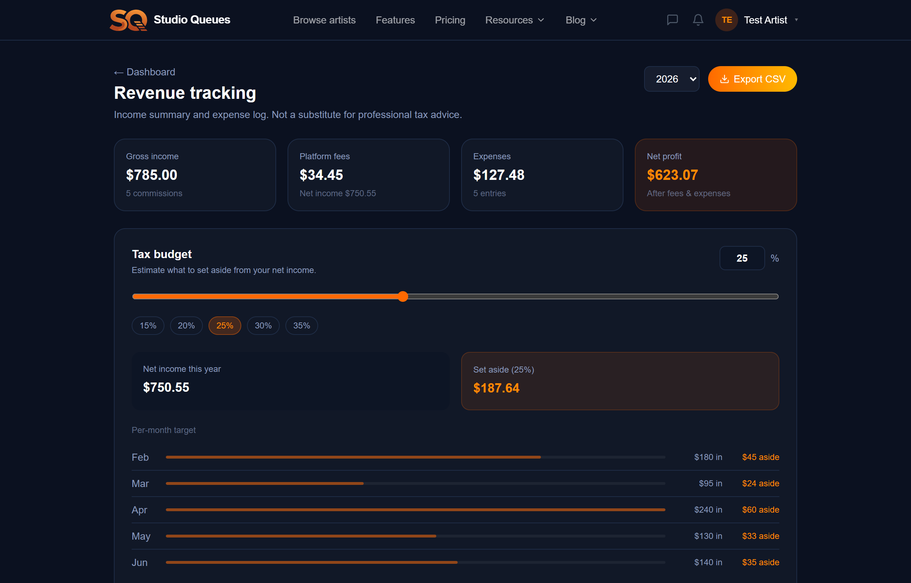Click the Net profit $623.07 value
Viewport: 911px width, 583px height.
672,175
